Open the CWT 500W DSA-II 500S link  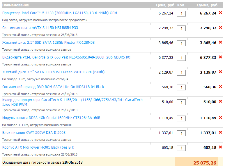click(x=34, y=133)
